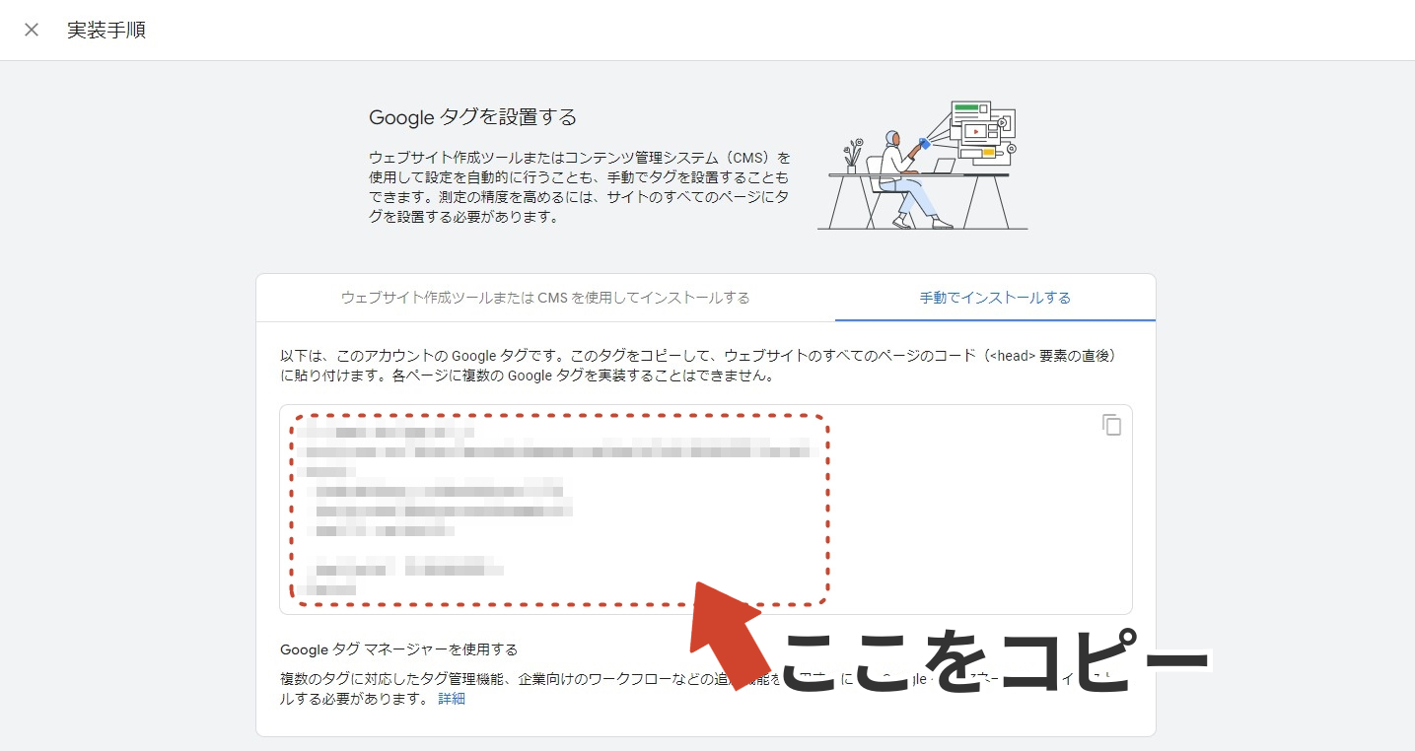Image resolution: width=1415 pixels, height=751 pixels.
Task: Select the 手動でインストールする tab
Action: coord(995,298)
